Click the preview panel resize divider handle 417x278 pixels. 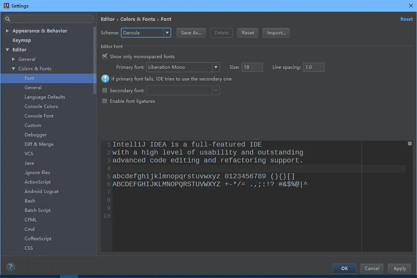(257, 139)
